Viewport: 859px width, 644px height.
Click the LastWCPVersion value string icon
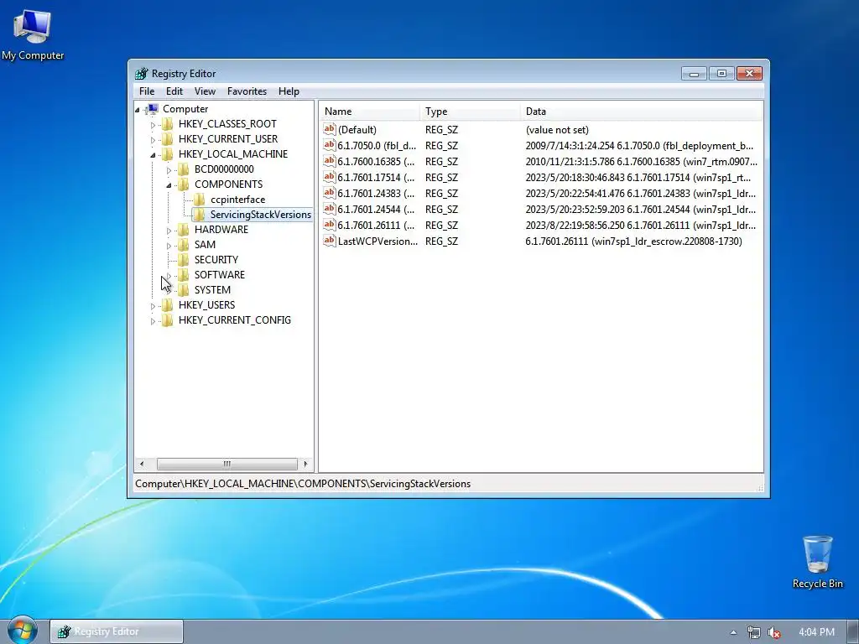(329, 241)
